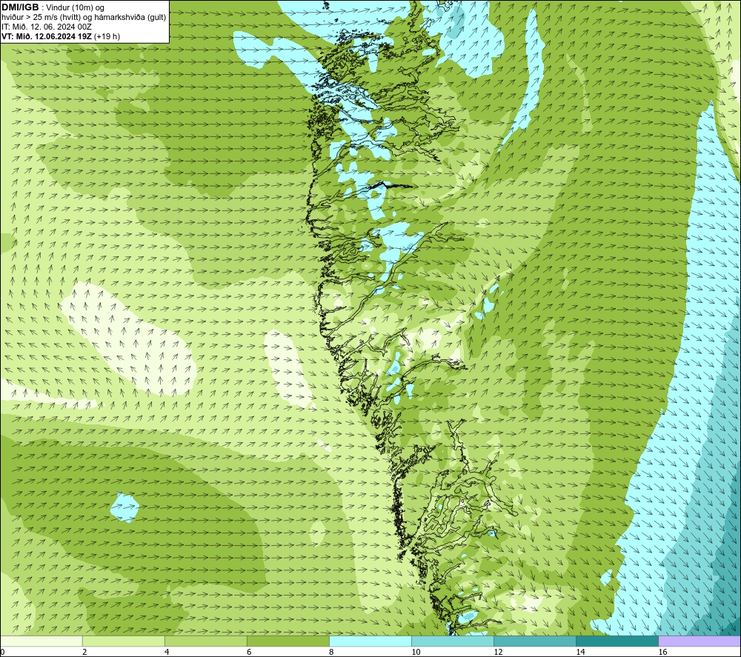Click the DMI/IGB title text
This screenshot has width=741, height=657.
pyautogui.click(x=20, y=7)
